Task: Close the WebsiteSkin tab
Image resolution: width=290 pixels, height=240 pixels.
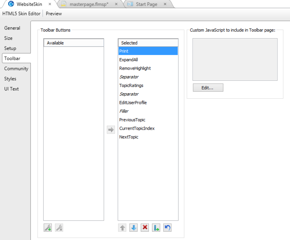Action: 50,4
